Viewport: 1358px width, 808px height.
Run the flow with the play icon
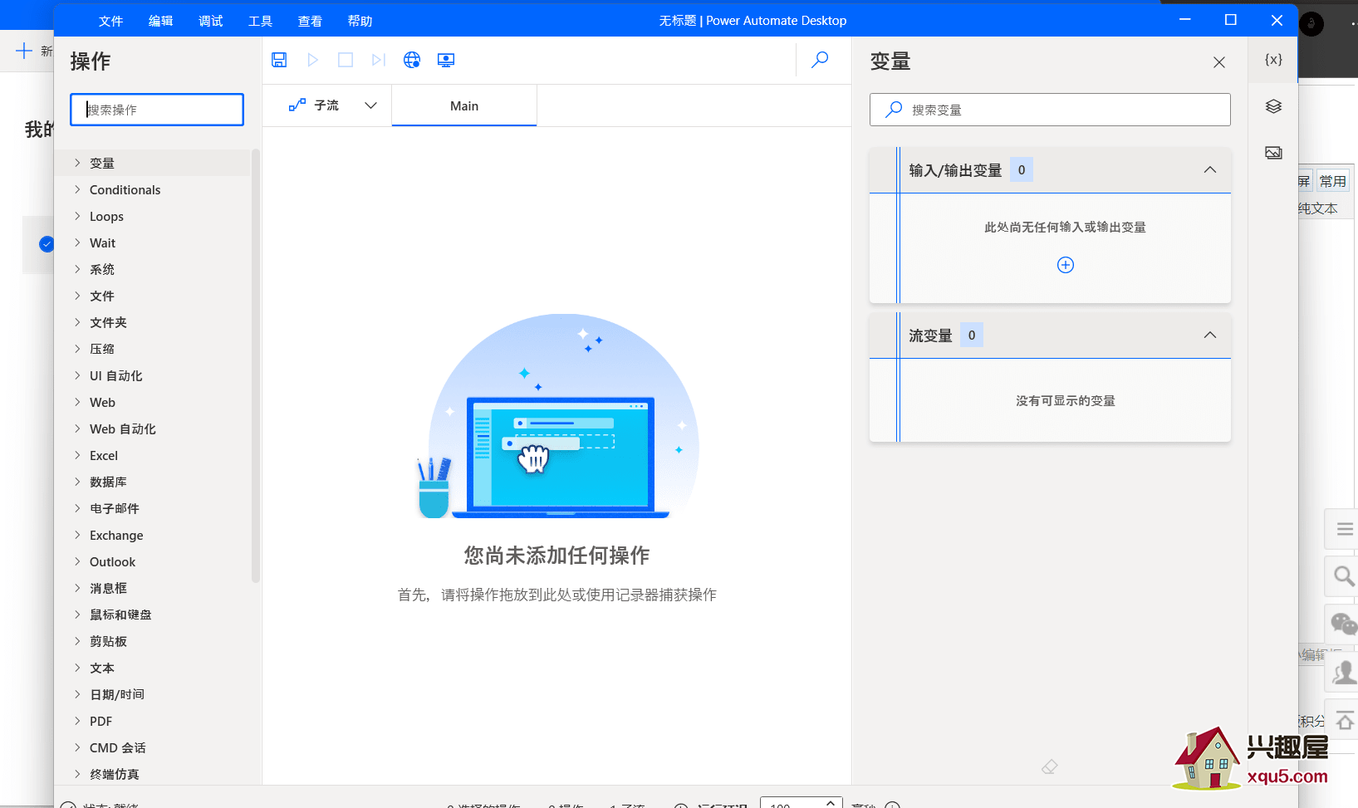tap(312, 60)
